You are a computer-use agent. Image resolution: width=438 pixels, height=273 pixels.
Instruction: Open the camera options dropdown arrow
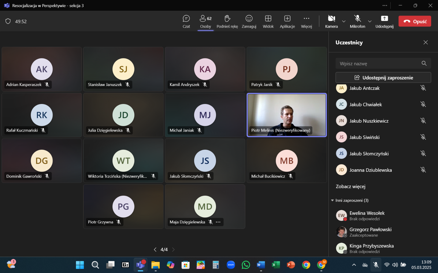(344, 21)
